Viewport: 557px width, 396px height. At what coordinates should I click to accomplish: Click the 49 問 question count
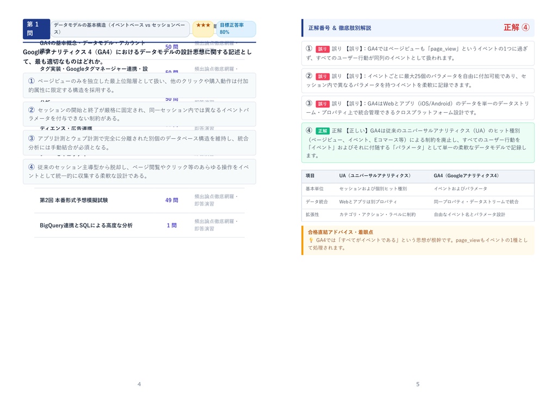(171, 200)
